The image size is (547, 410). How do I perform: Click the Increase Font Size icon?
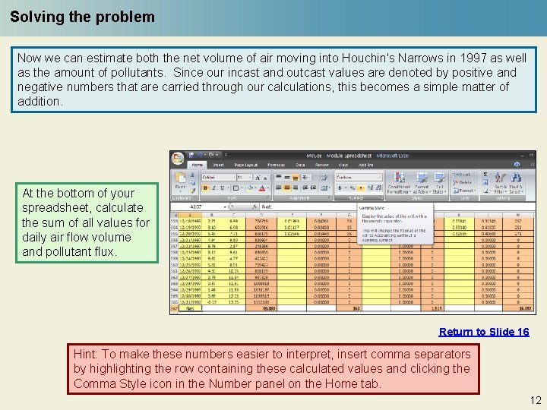(258, 178)
